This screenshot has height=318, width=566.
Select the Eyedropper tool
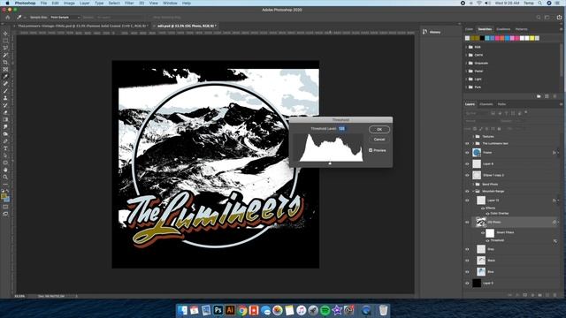pos(5,77)
